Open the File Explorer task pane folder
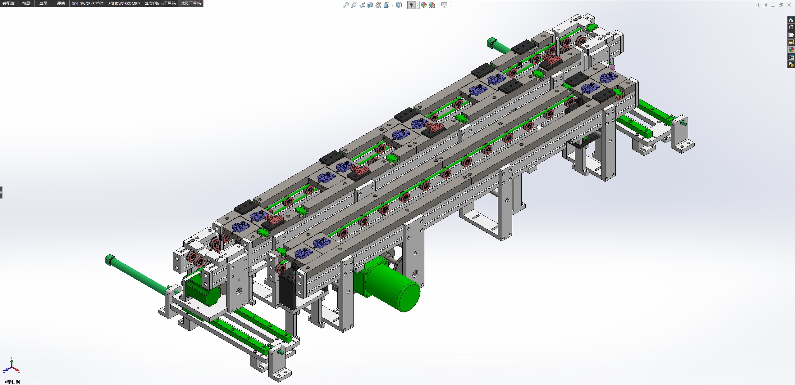This screenshot has height=385, width=795. 791,35
